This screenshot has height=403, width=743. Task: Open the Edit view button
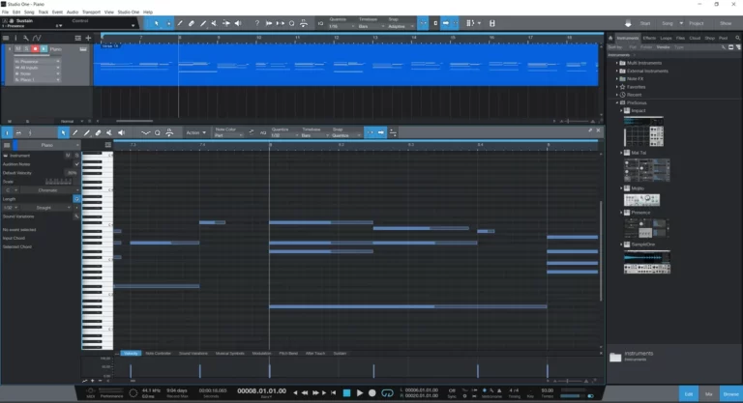689,394
